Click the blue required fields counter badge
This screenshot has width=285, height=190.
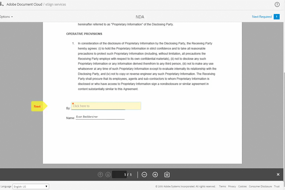pos(277,17)
